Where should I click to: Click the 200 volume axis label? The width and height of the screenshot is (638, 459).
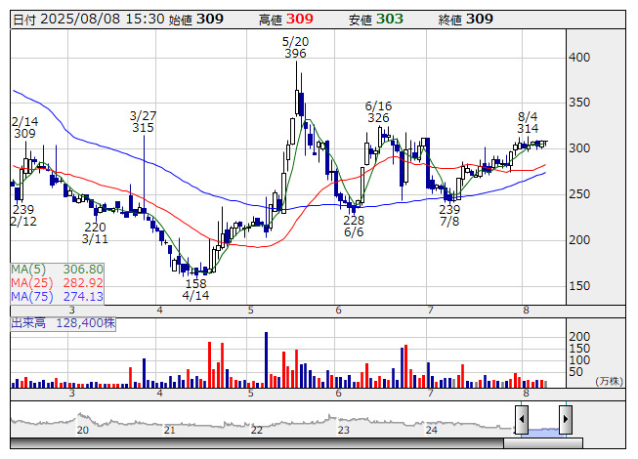(x=579, y=337)
